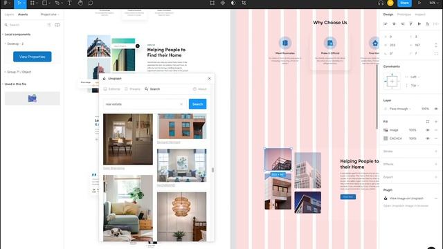Collapse the Desktop - 2 group
Screen dimensions: 443x249
point(5,44)
